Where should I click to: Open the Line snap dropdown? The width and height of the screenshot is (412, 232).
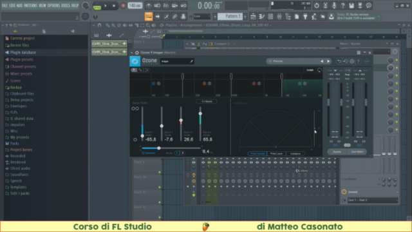(201, 16)
